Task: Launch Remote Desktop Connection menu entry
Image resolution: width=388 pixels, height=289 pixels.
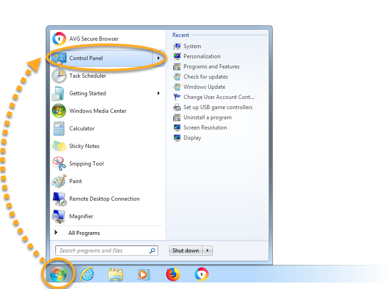Action: pyautogui.click(x=108, y=199)
